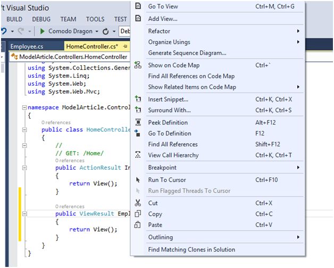Click the Copy icon in context menu
Image resolution: width=334 pixels, height=268 pixels.
(138, 214)
